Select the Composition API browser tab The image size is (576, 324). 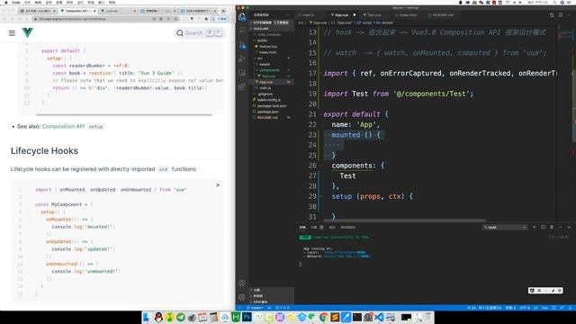click(x=78, y=11)
